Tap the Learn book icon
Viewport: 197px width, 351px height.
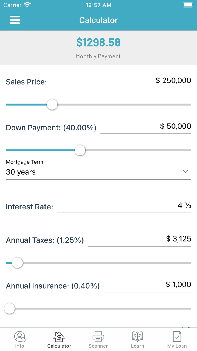(137, 336)
